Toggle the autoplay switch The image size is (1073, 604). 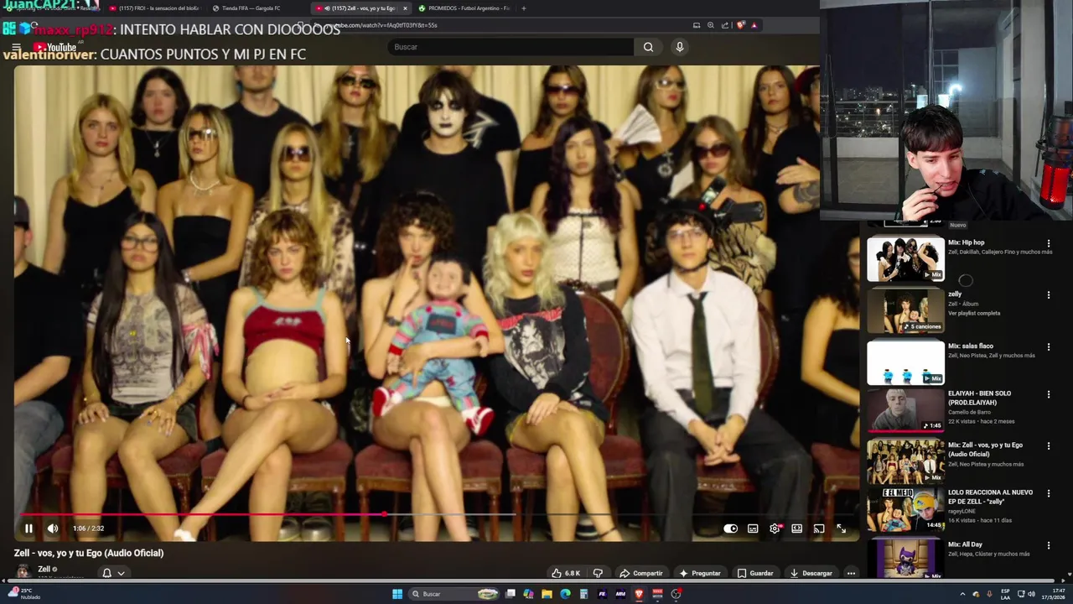[731, 528]
